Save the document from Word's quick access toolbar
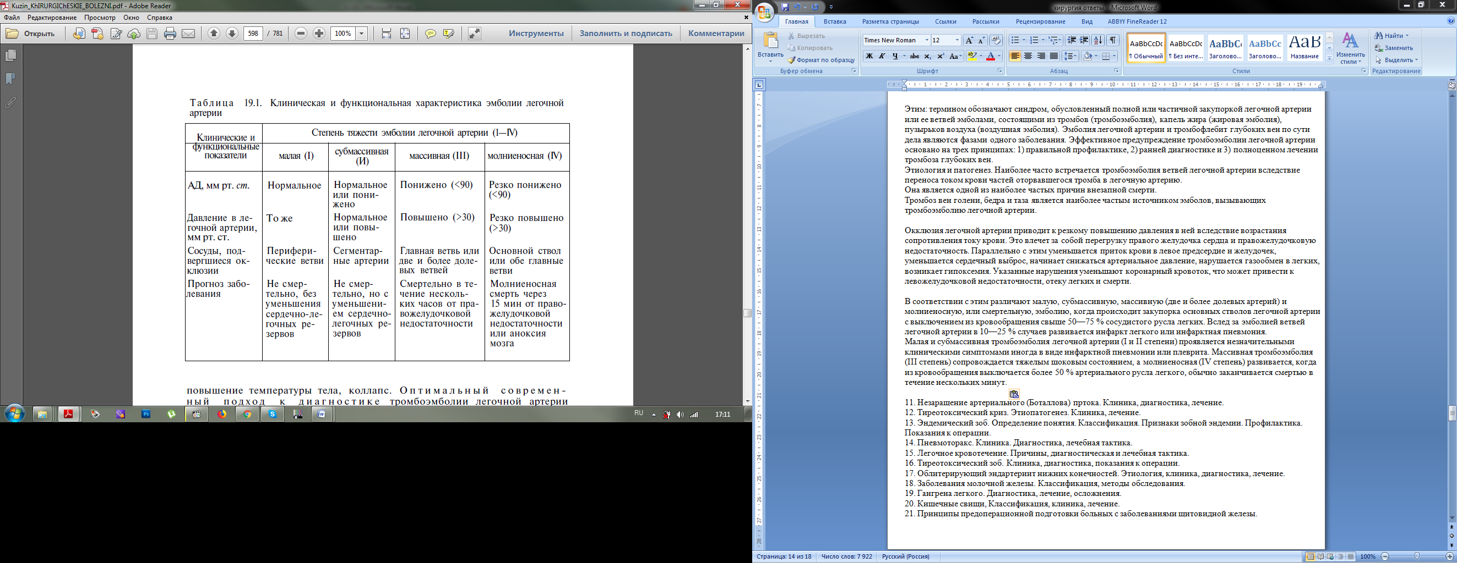 click(x=785, y=7)
